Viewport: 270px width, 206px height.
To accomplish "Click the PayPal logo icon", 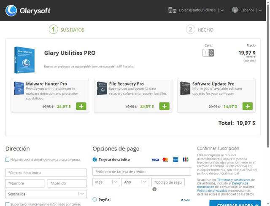I will click(186, 200).
